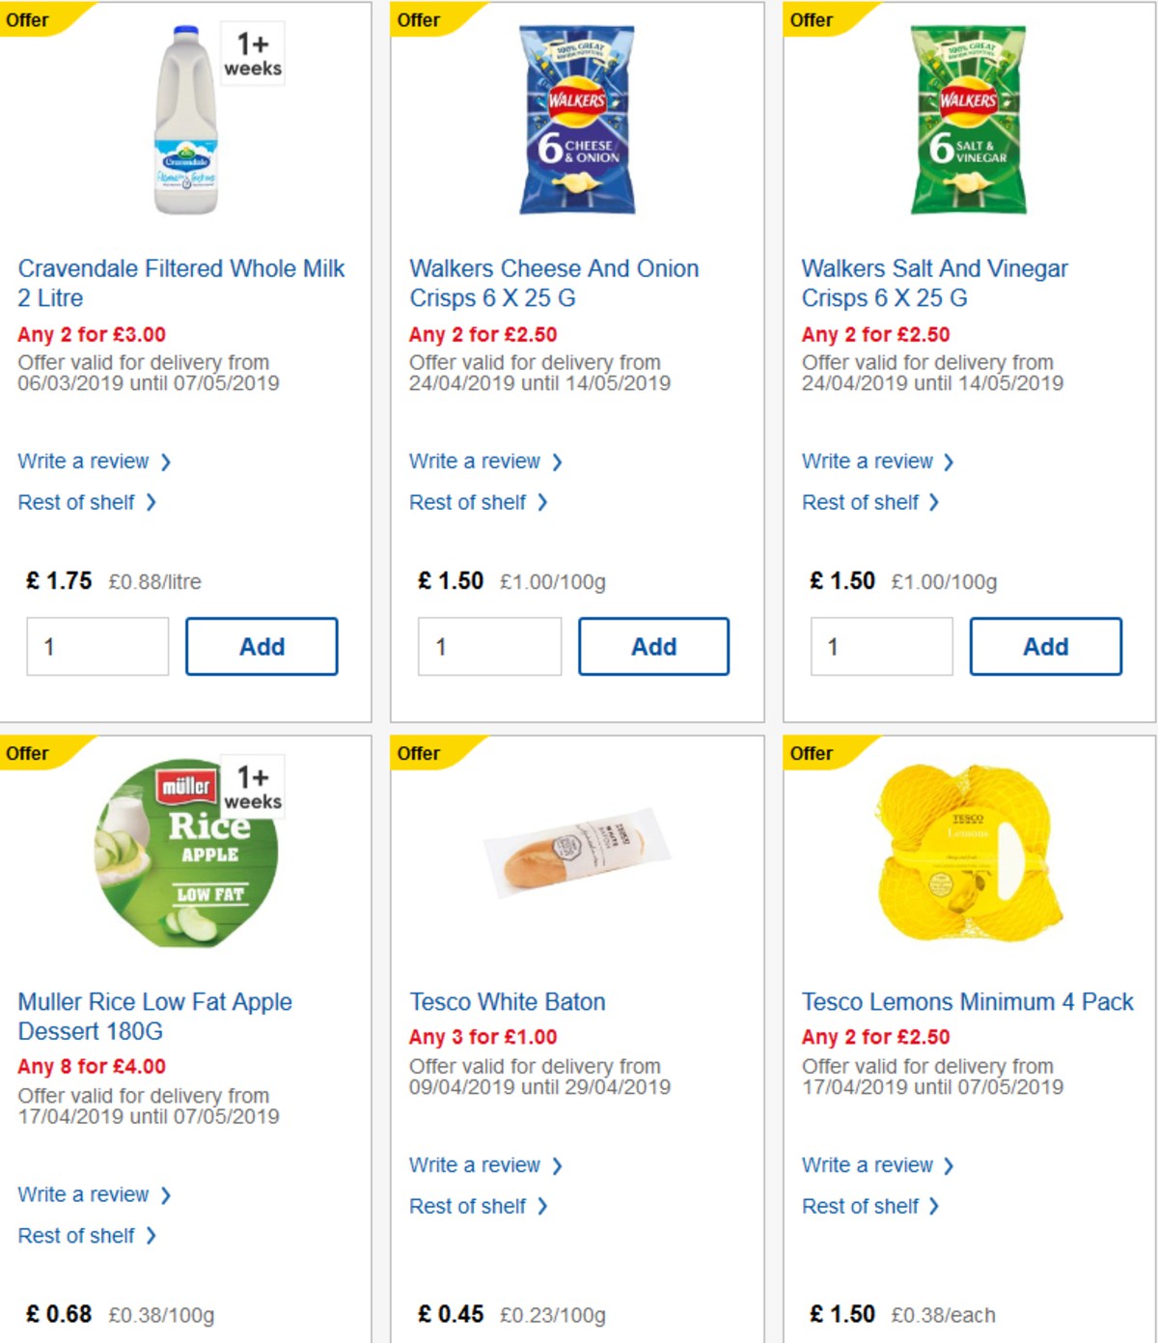The height and width of the screenshot is (1343, 1158).
Task: Write a review for the Tesco Lemons
Action: 869,1165
